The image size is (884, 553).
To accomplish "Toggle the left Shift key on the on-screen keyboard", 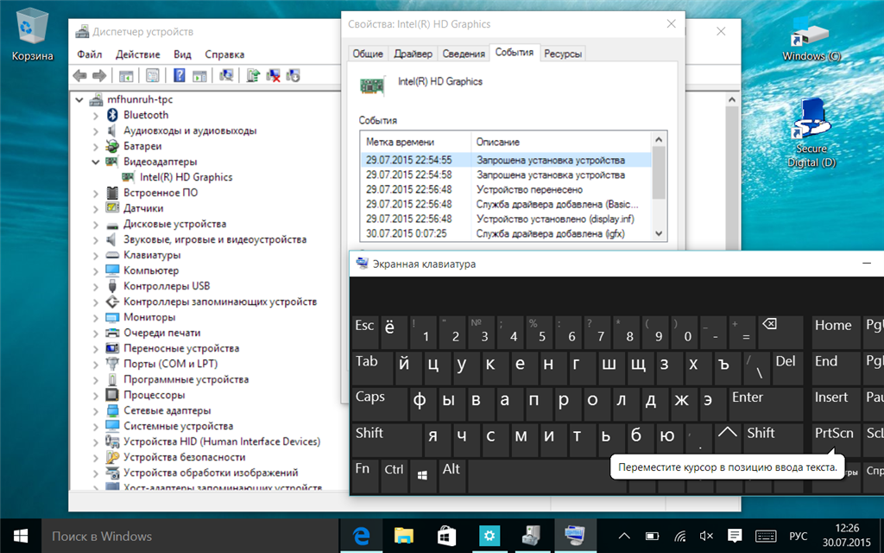I will (386, 439).
